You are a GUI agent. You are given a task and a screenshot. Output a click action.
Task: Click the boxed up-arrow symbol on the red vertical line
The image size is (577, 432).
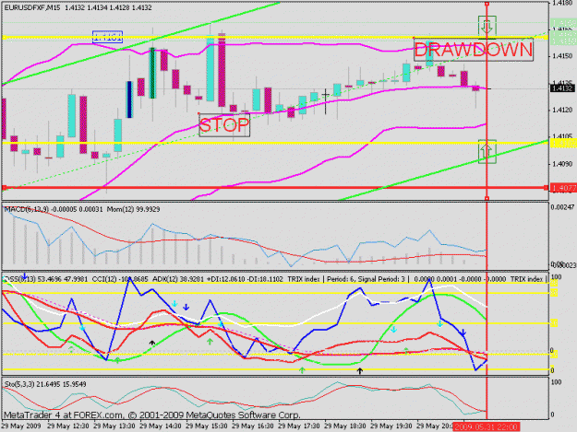(x=487, y=152)
